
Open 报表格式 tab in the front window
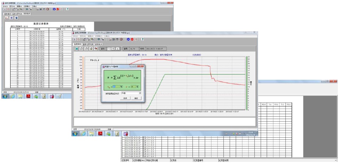(x=99, y=45)
